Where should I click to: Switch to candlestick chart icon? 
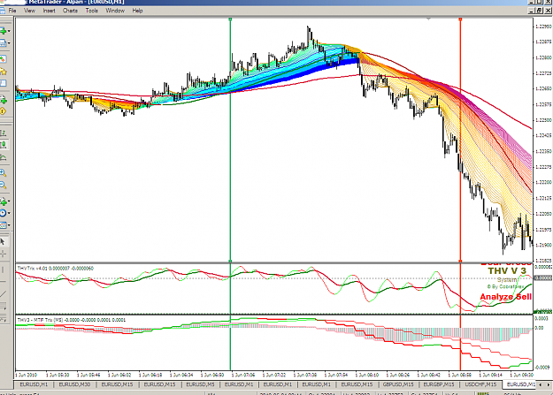pyautogui.click(x=4, y=144)
